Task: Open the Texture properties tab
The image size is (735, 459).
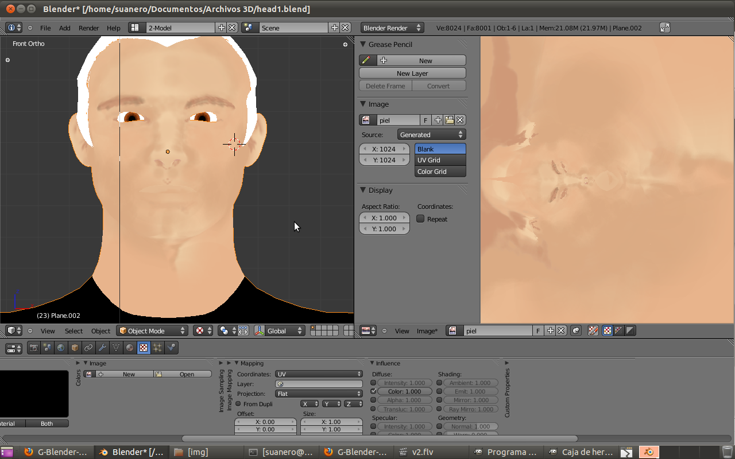Action: click(144, 348)
